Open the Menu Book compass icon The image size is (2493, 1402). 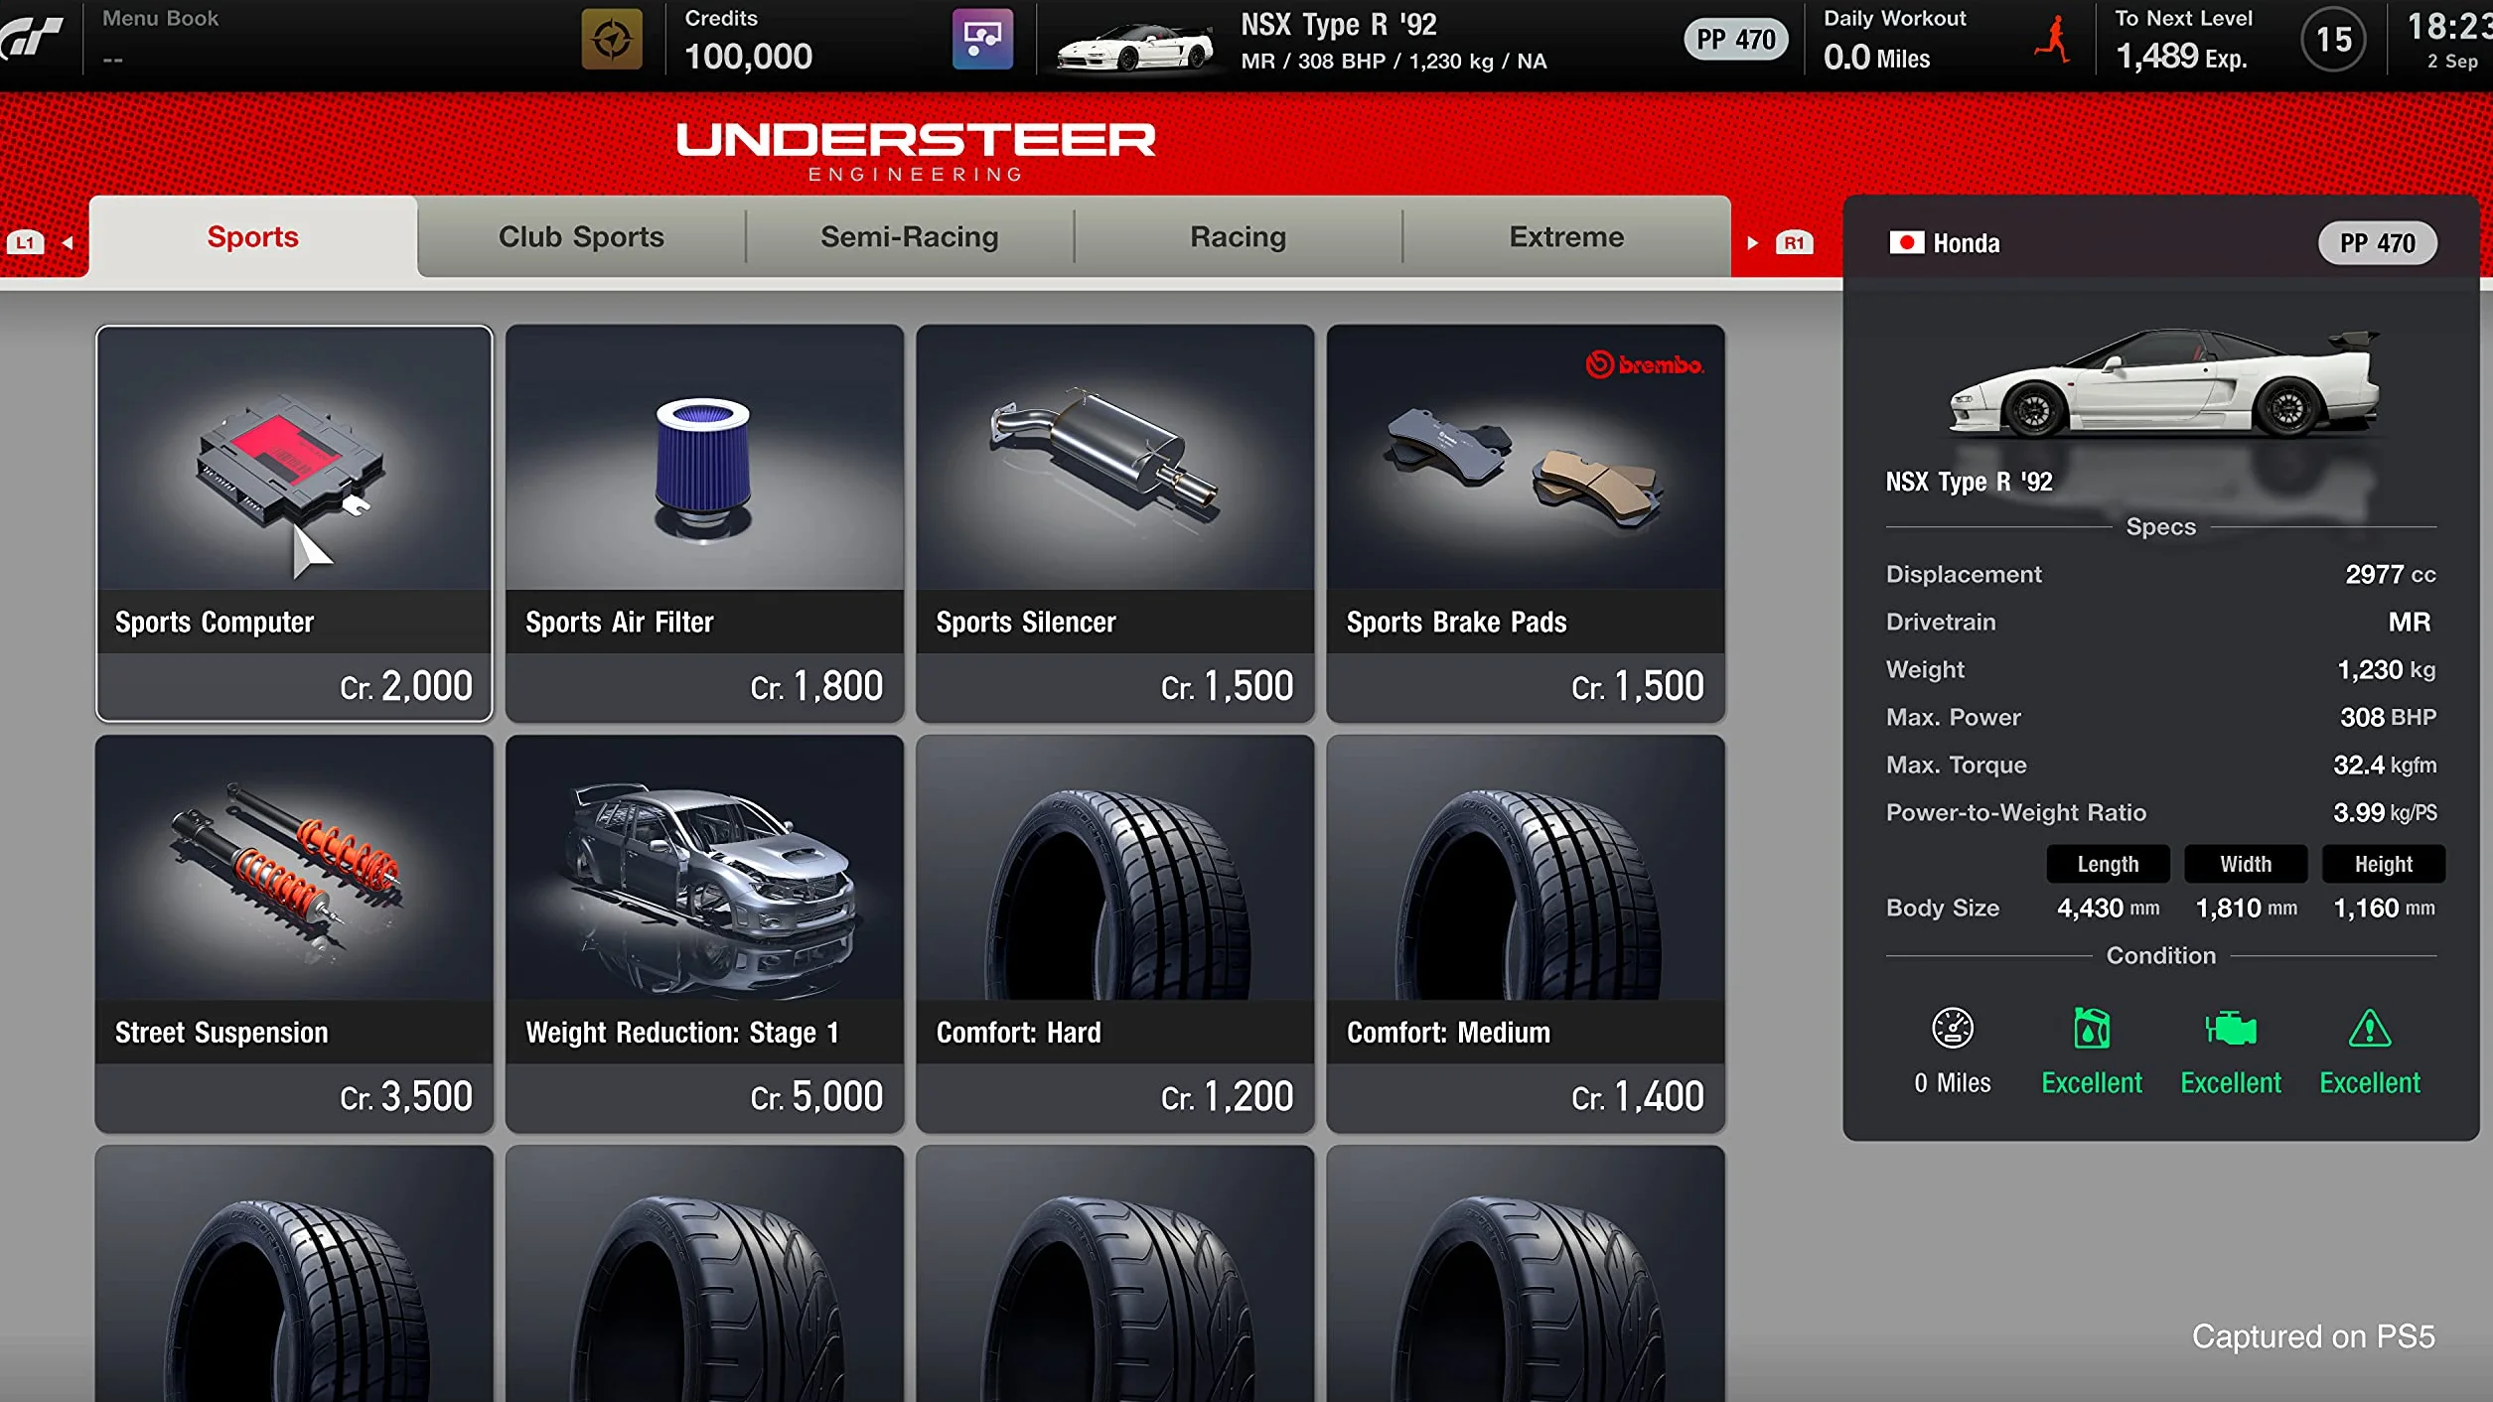611,40
